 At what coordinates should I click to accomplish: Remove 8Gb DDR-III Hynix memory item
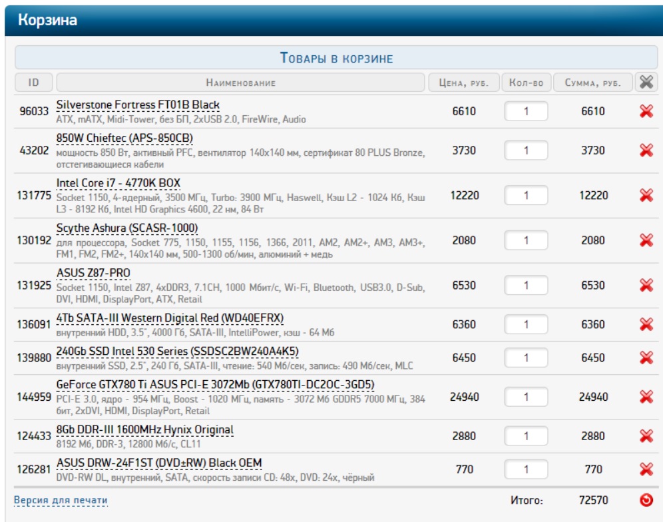[646, 435]
